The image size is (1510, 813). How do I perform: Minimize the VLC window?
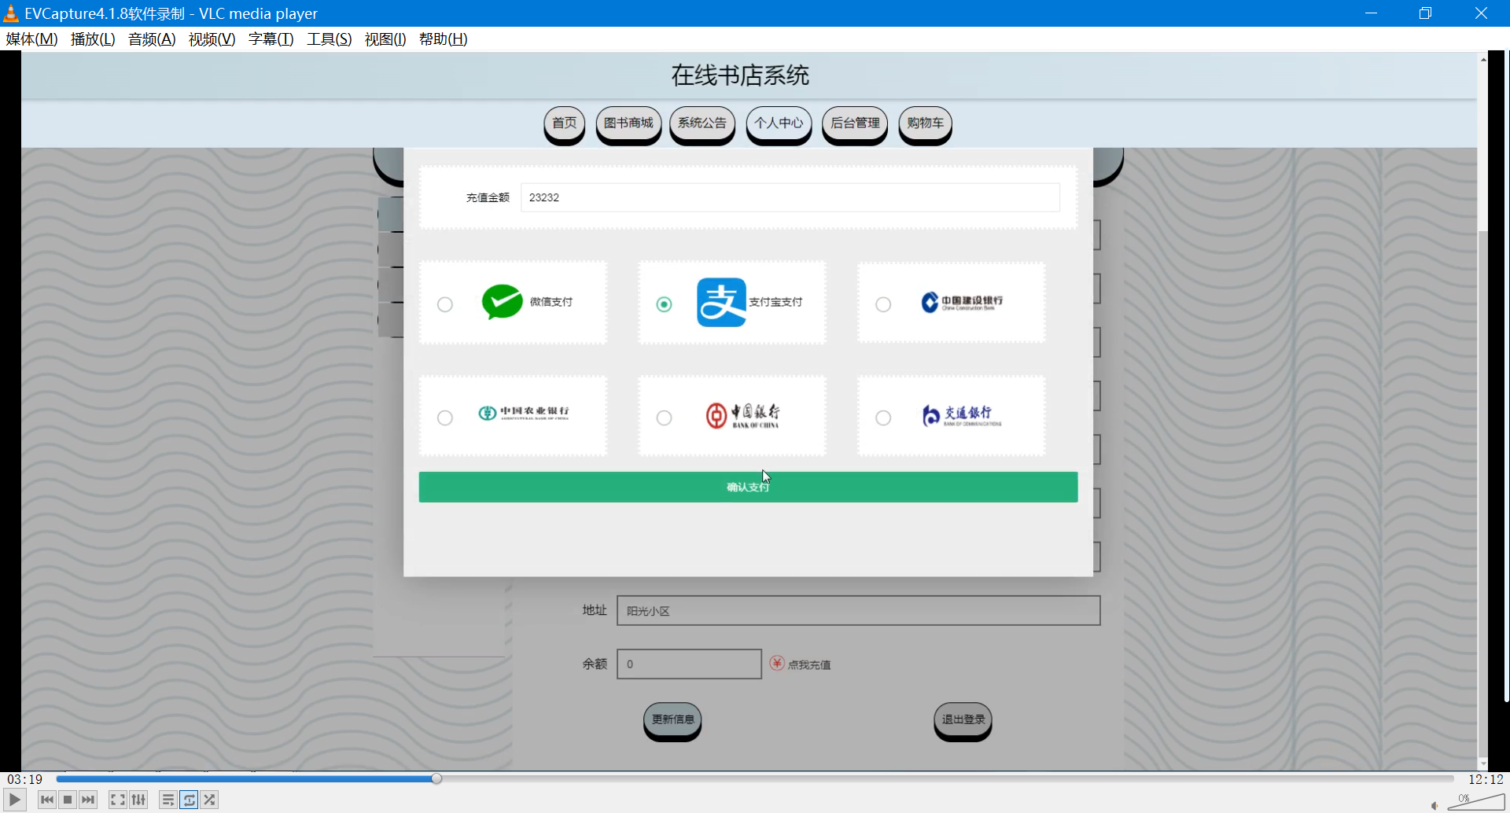(1371, 13)
